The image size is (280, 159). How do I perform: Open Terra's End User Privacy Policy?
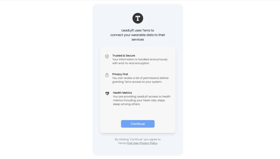[142, 143]
